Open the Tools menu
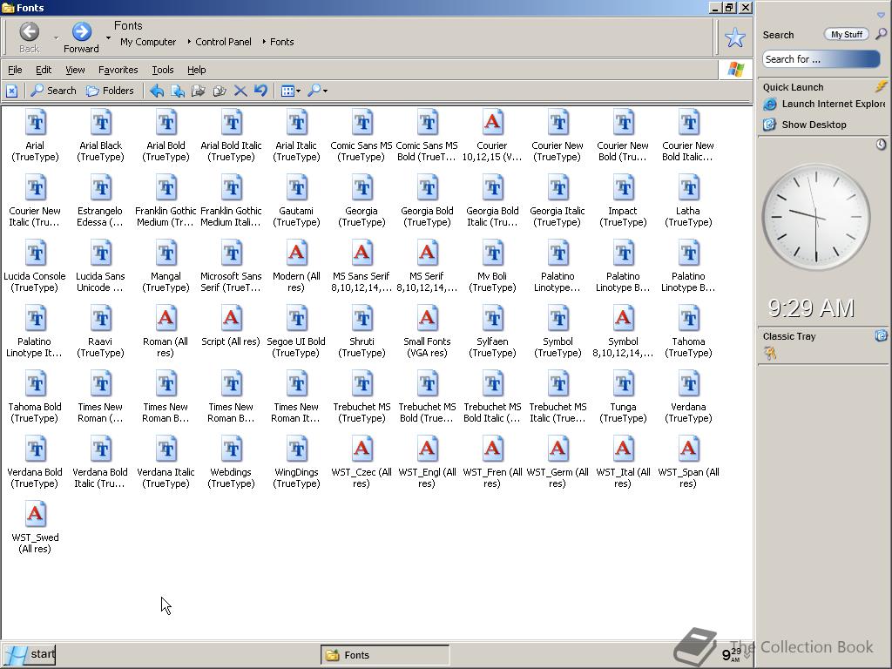Image resolution: width=892 pixels, height=669 pixels. 163,70
